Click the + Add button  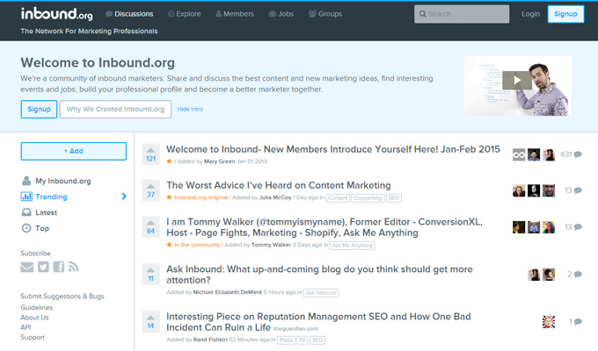pos(74,151)
